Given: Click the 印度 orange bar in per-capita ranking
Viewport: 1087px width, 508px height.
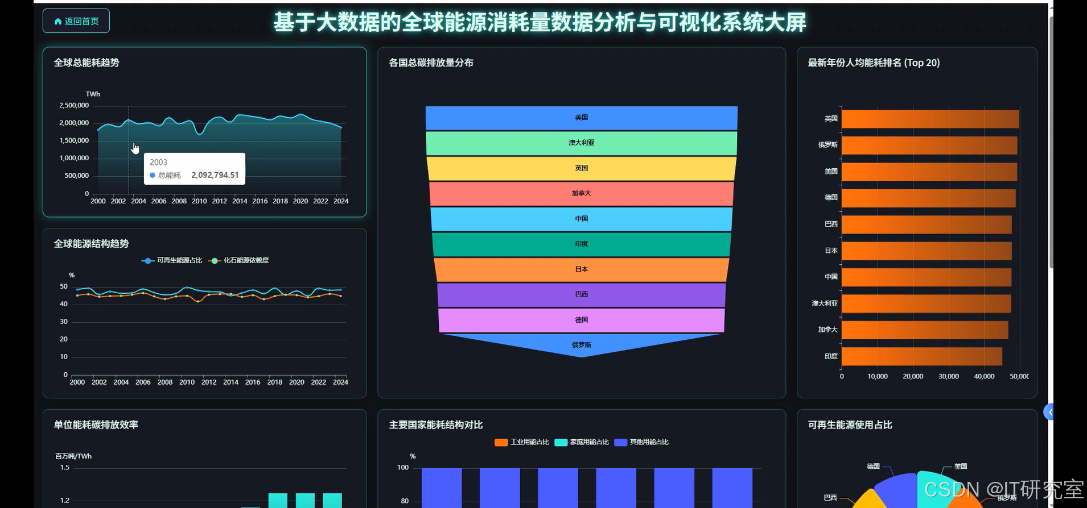Looking at the screenshot, I should click(922, 356).
